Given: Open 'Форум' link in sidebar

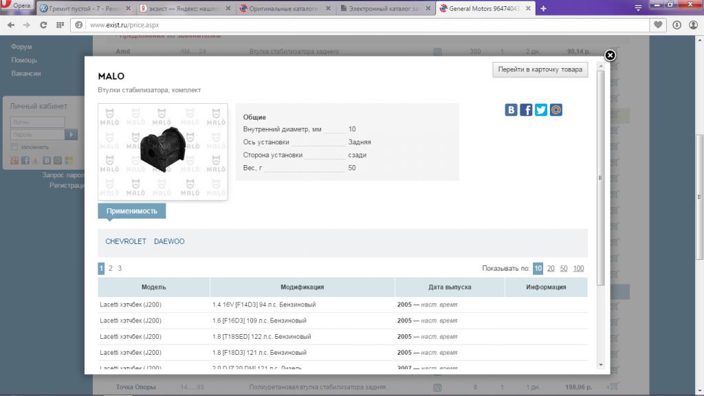Looking at the screenshot, I should pos(21,47).
